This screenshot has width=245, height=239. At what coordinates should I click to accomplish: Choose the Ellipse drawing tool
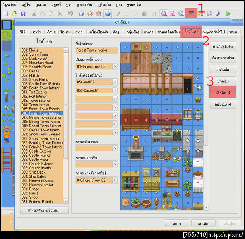coord(136,14)
